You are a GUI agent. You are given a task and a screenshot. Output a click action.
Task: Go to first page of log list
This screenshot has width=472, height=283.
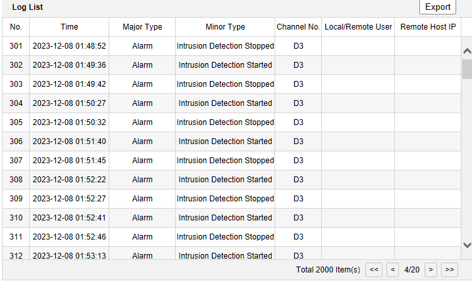pyautogui.click(x=374, y=269)
